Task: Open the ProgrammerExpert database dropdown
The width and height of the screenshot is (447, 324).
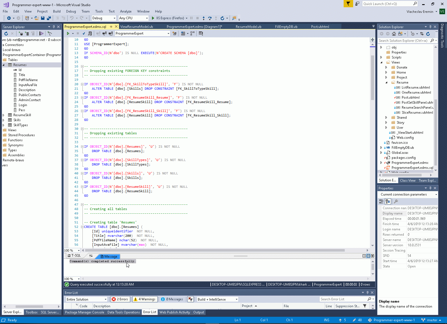Action: point(142,33)
